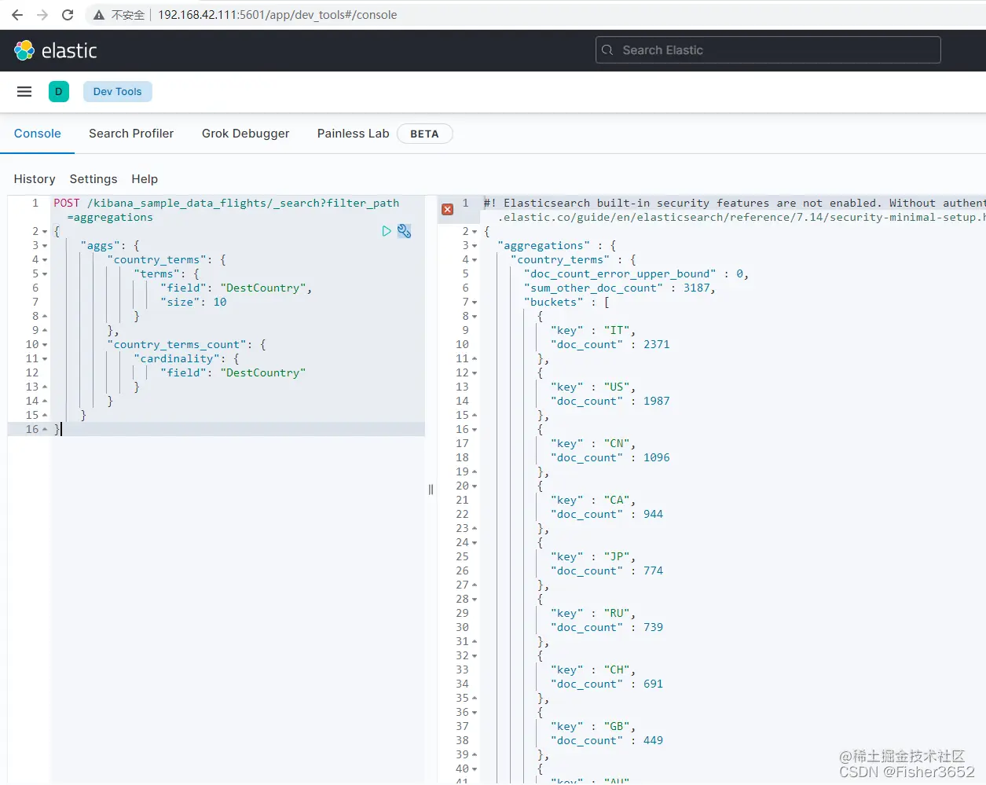Click the Elastic logo
Screen dimensions: 986x785
coord(55,50)
